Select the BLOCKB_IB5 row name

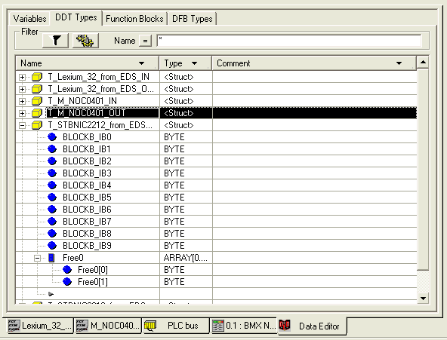click(87, 198)
